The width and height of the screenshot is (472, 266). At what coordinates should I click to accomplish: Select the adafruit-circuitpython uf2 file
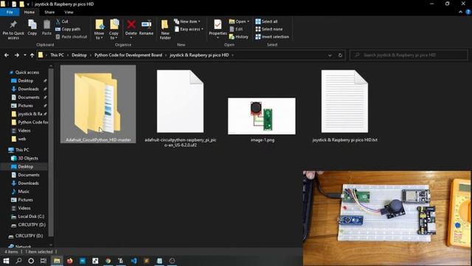coord(180,109)
